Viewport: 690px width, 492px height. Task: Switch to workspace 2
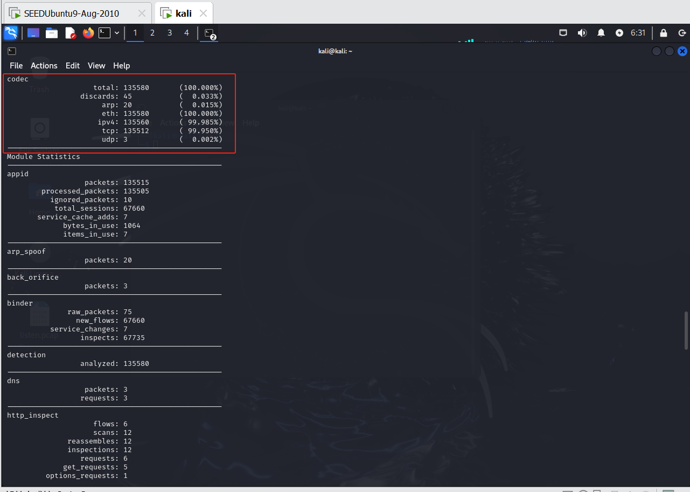tap(152, 33)
